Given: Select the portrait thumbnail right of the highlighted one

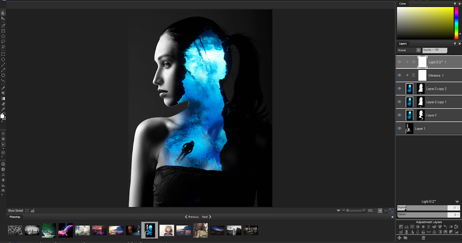Looking at the screenshot, I should 166,230.
